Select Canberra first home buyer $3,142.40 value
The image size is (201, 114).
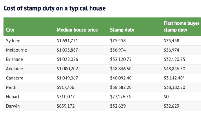click(x=174, y=78)
